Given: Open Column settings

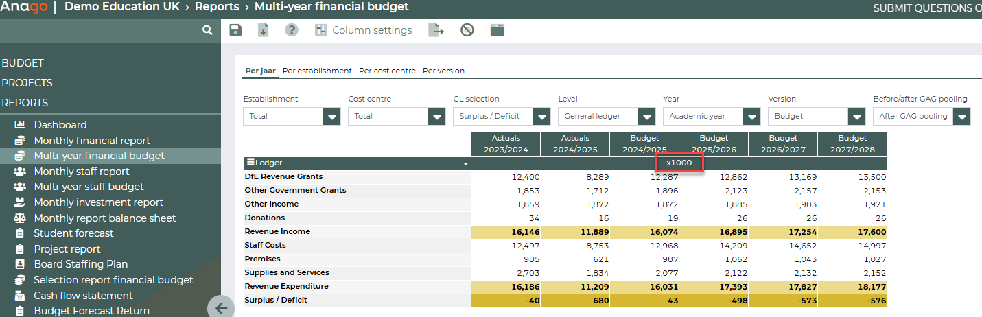Looking at the screenshot, I should (x=364, y=30).
